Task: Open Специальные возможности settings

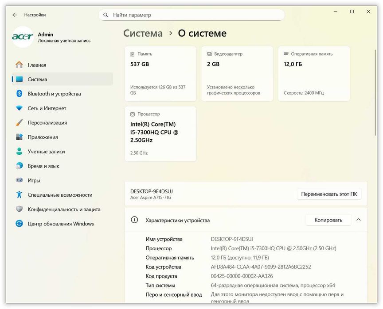Action: click(63, 195)
